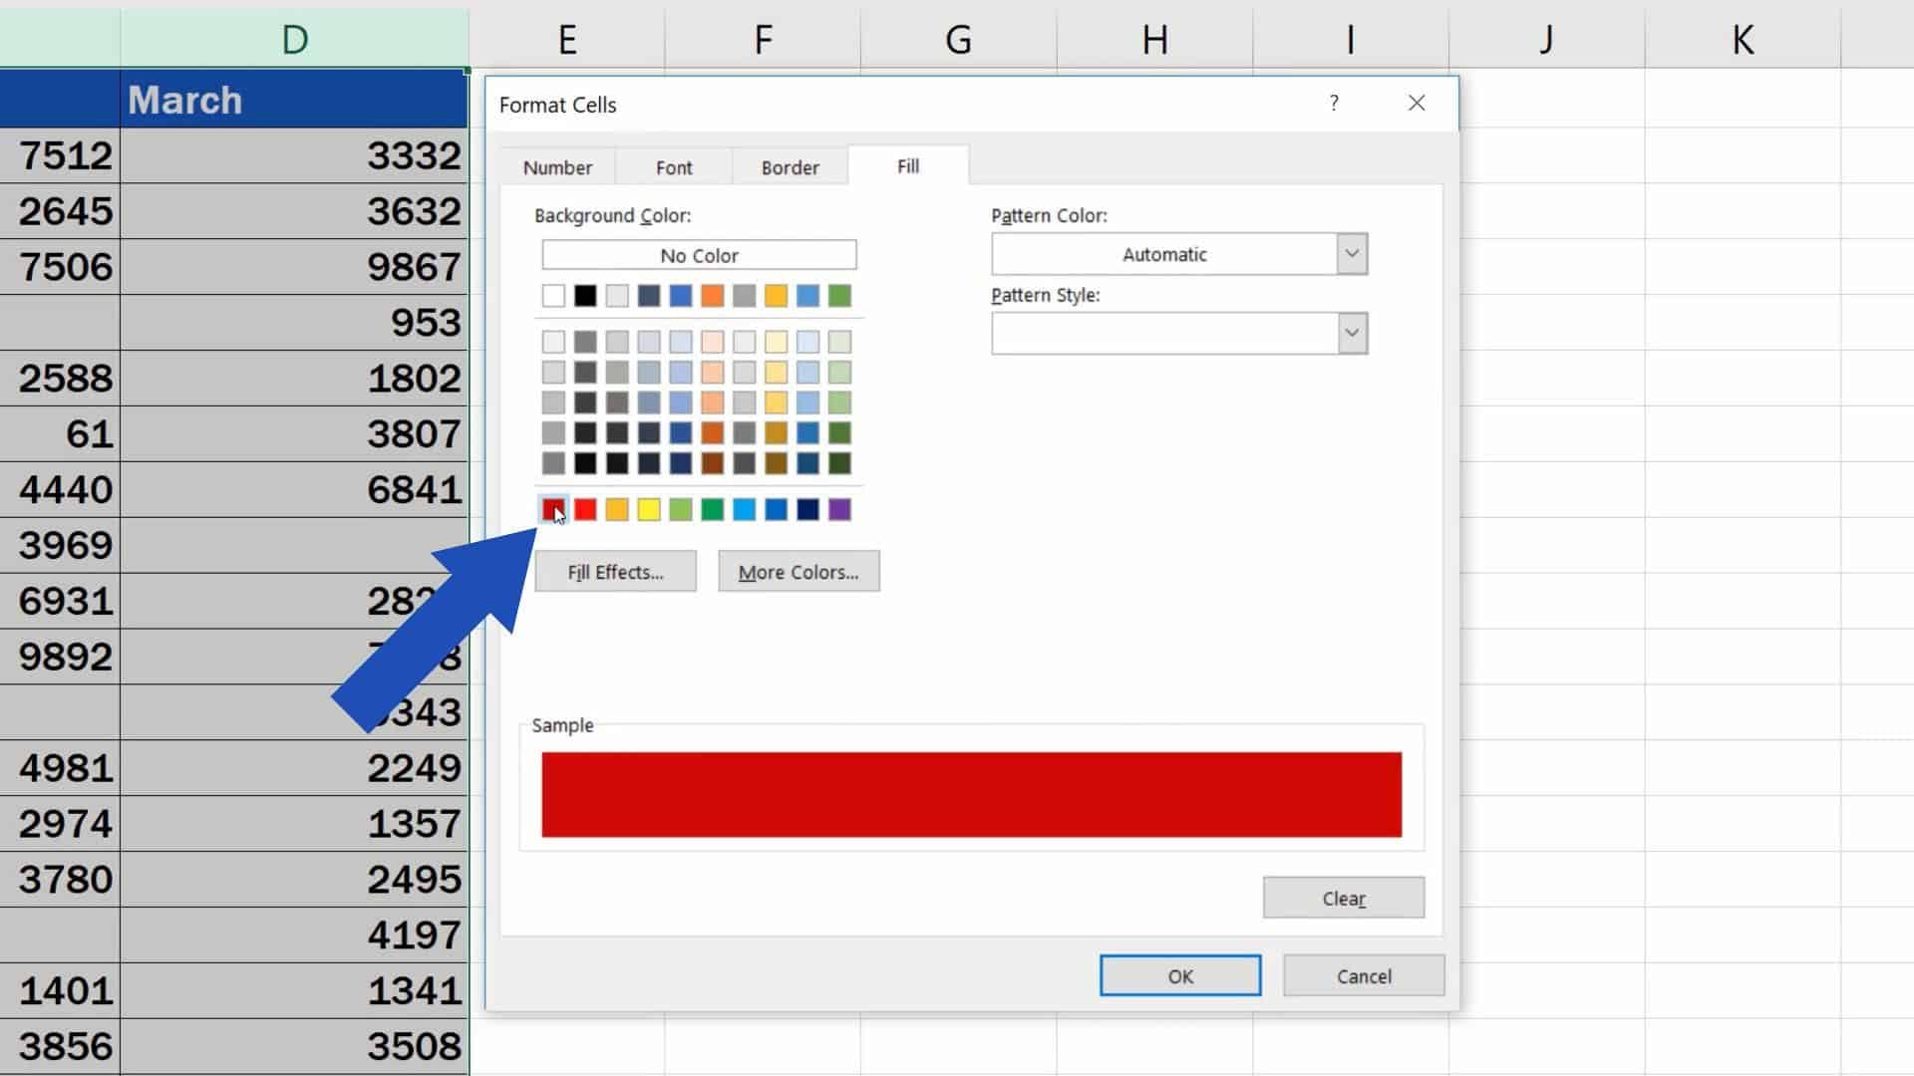Click the More Colors button
The image size is (1914, 1076).
797,572
